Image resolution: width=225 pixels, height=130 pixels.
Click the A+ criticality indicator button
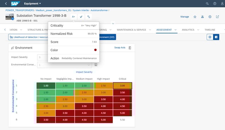click(x=74, y=17)
